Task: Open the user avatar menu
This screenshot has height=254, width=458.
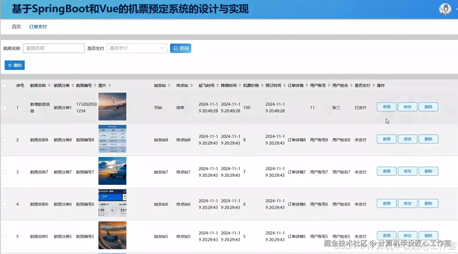Action: 445,9
